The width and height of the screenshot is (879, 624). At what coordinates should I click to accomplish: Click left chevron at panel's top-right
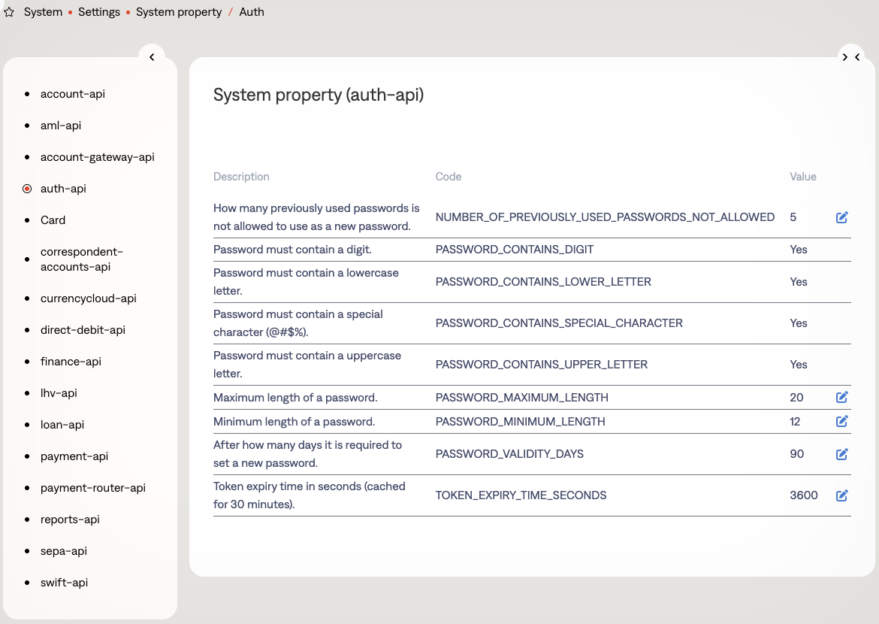(x=858, y=57)
